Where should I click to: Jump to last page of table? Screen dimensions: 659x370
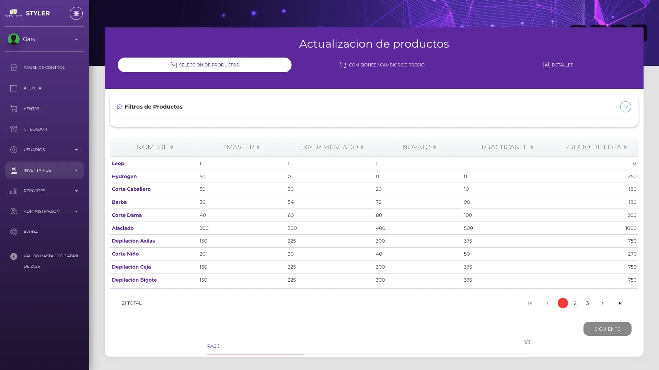(621, 303)
